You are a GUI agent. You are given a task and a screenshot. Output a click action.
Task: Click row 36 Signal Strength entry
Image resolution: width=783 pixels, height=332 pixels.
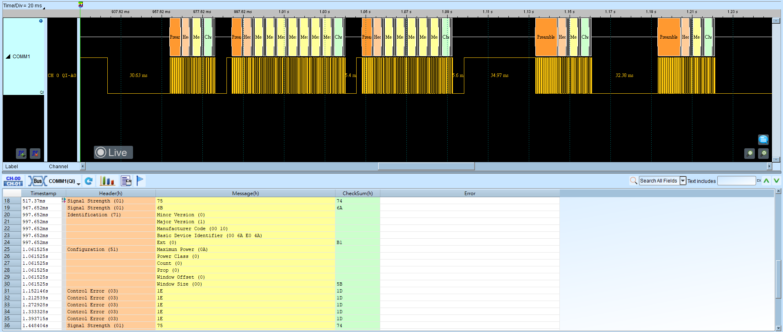point(282,325)
